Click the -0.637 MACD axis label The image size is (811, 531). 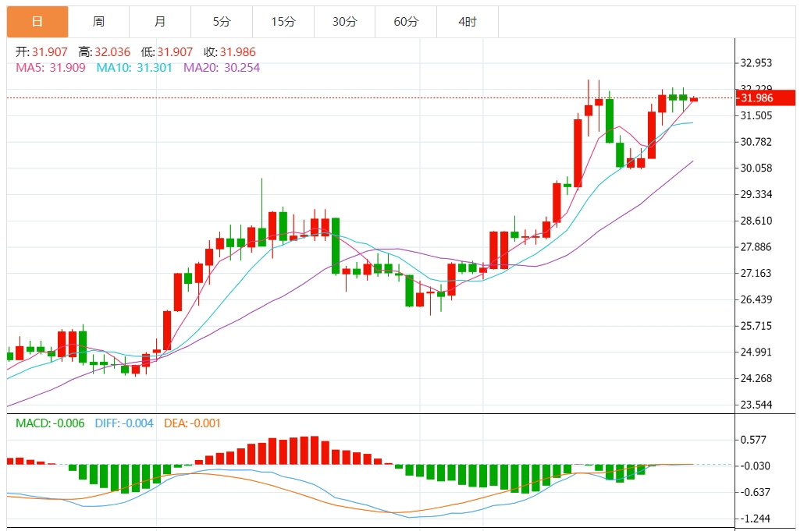[755, 492]
